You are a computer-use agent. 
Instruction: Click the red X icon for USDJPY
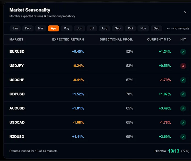pyautogui.click(x=183, y=66)
